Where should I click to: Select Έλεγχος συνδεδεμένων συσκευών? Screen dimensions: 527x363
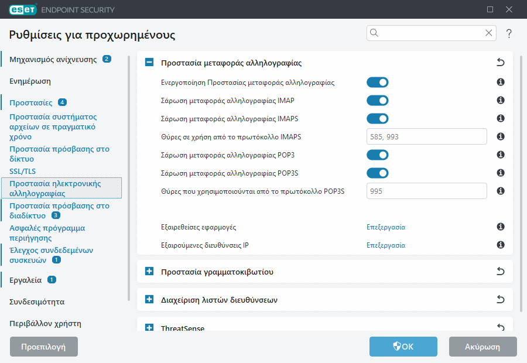tap(52, 255)
